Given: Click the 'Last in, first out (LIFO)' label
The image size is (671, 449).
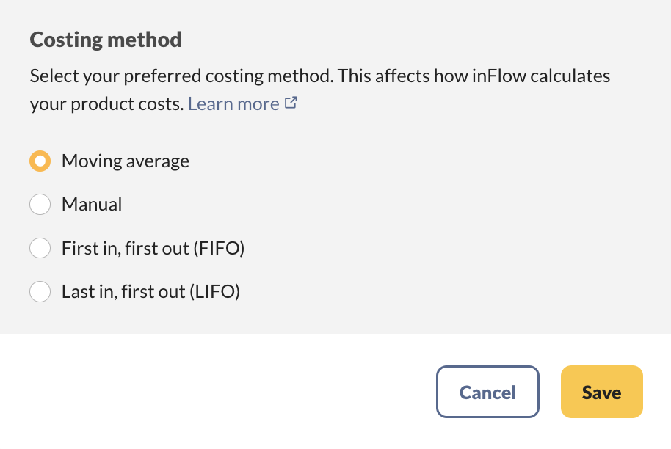Looking at the screenshot, I should (x=150, y=292).
